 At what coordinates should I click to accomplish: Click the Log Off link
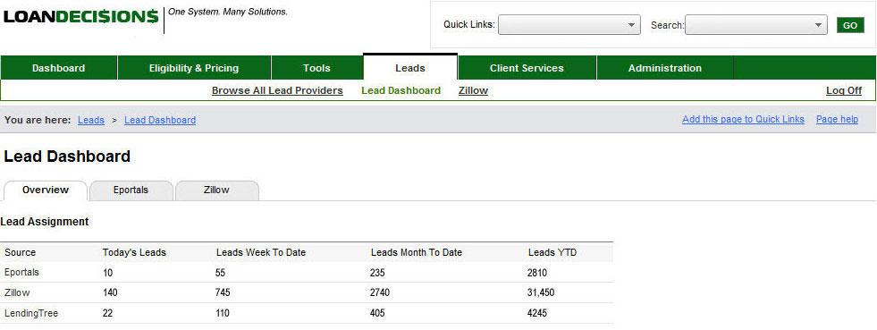coord(844,90)
